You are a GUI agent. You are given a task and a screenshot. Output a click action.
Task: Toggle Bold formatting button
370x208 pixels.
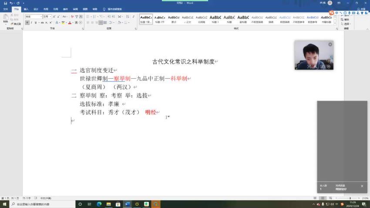coord(27,23)
